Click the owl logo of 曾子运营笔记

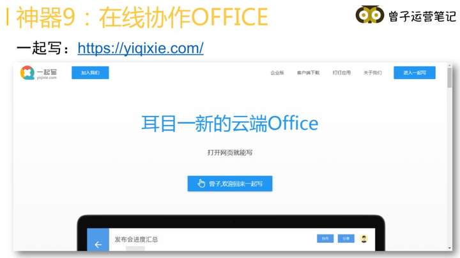[370, 14]
